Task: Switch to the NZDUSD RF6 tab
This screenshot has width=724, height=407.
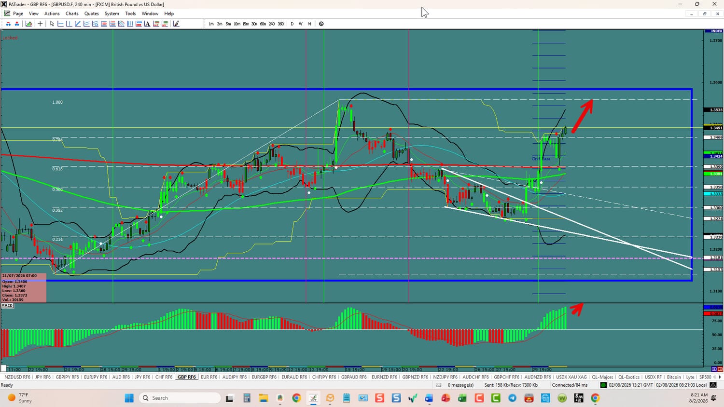Action: tap(17, 377)
